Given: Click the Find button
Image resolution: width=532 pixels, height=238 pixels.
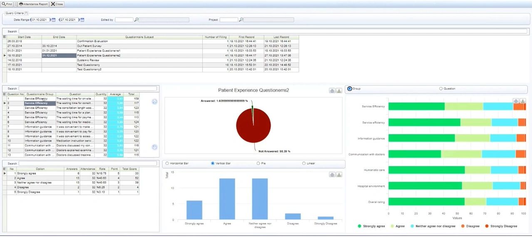Looking at the screenshot, I should click(7, 4).
